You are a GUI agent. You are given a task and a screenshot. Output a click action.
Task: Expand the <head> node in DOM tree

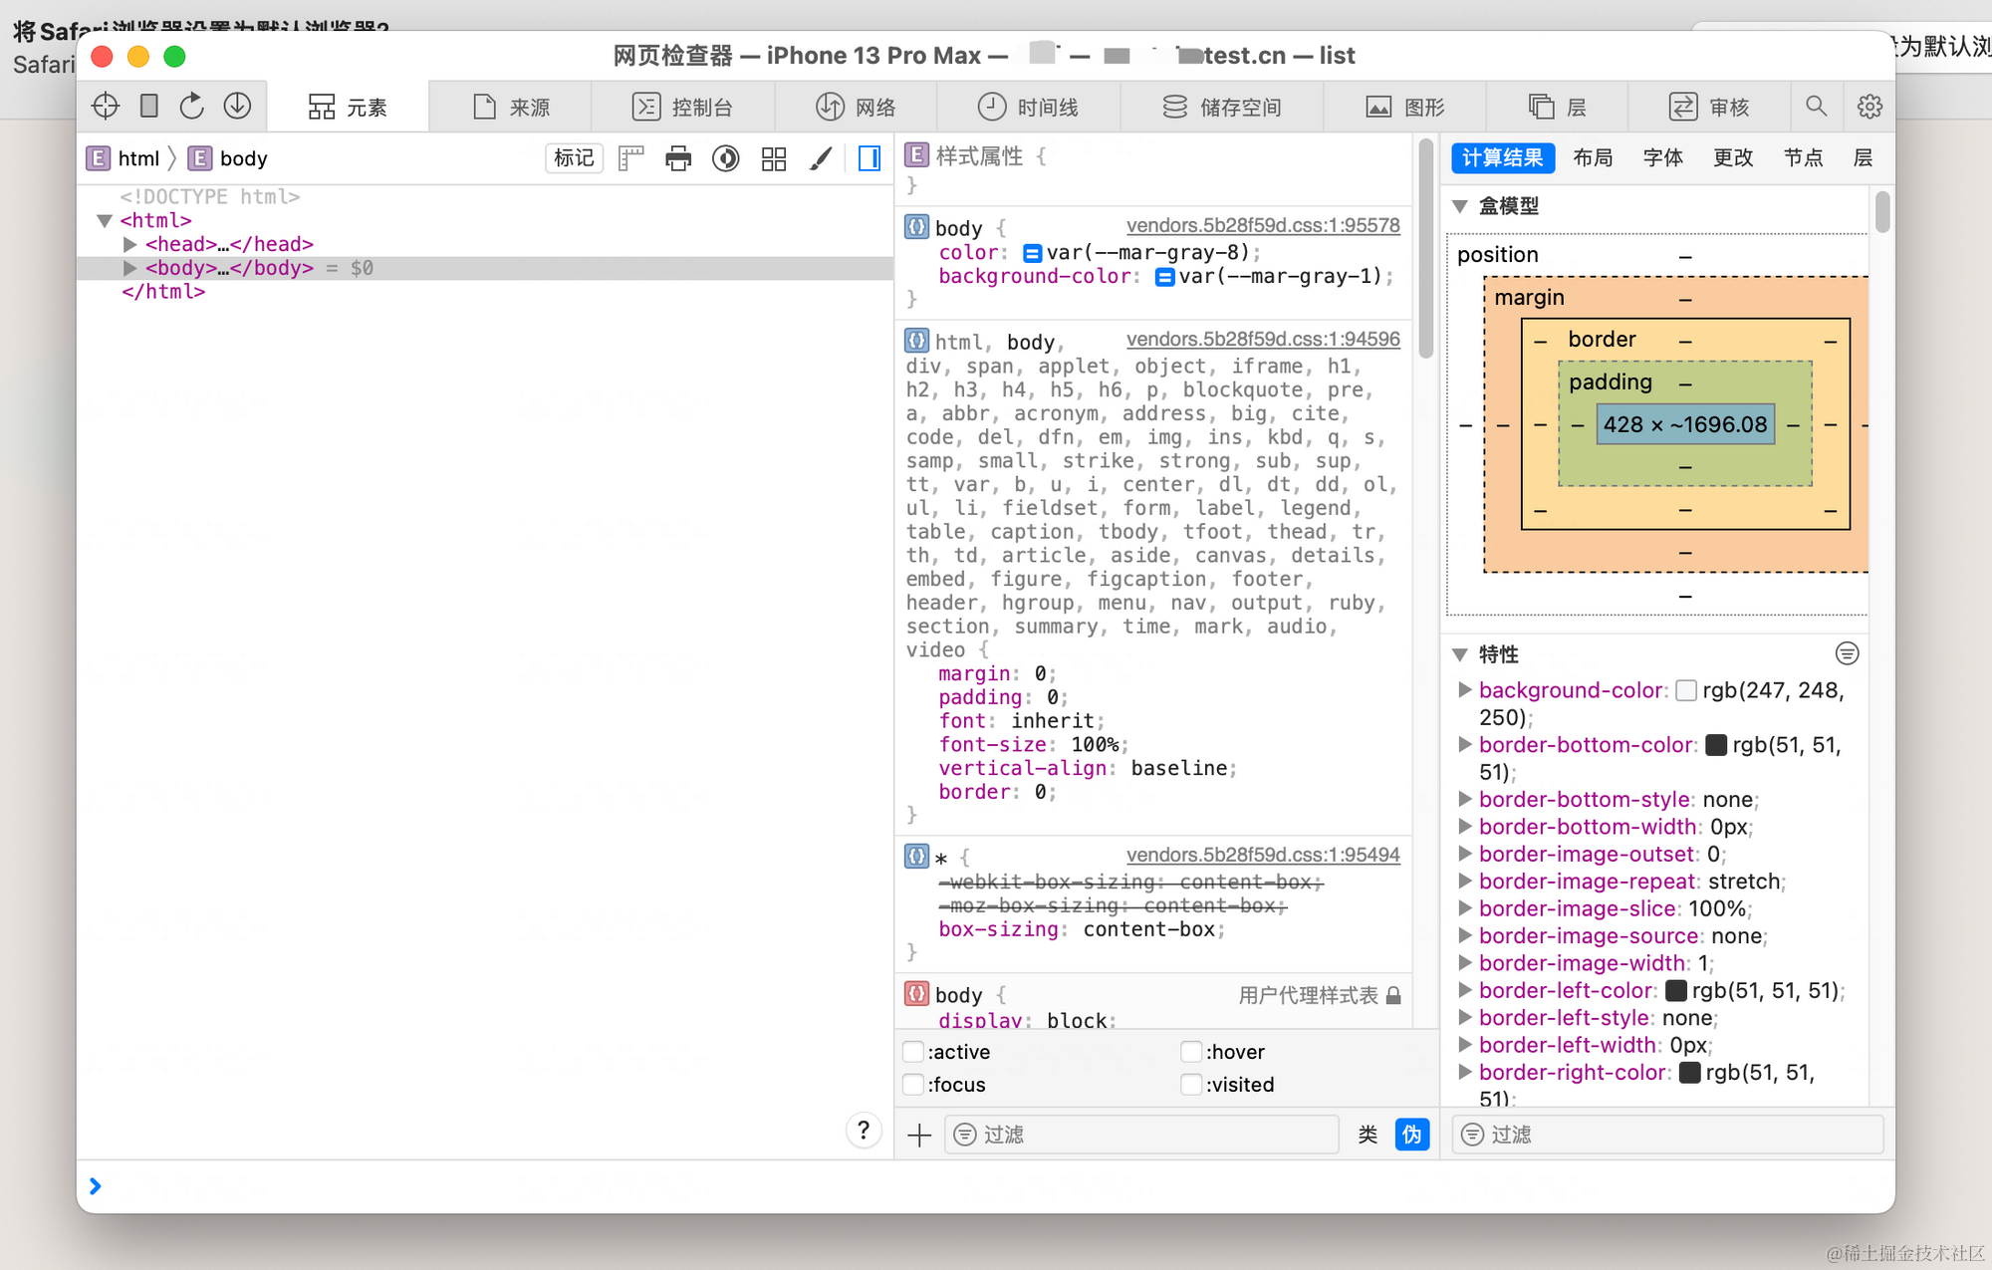tap(129, 244)
